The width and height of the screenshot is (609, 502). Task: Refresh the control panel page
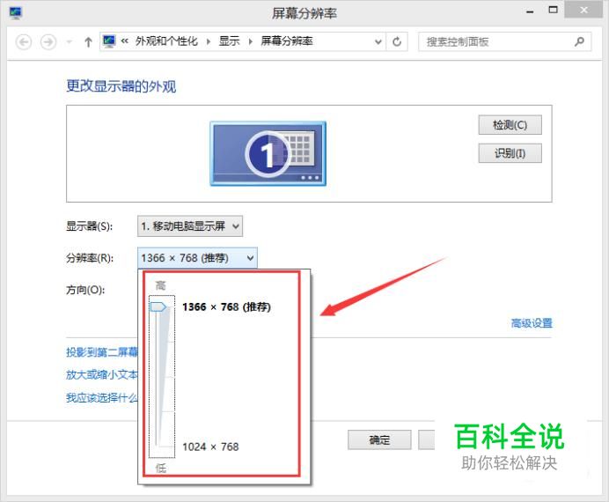397,41
